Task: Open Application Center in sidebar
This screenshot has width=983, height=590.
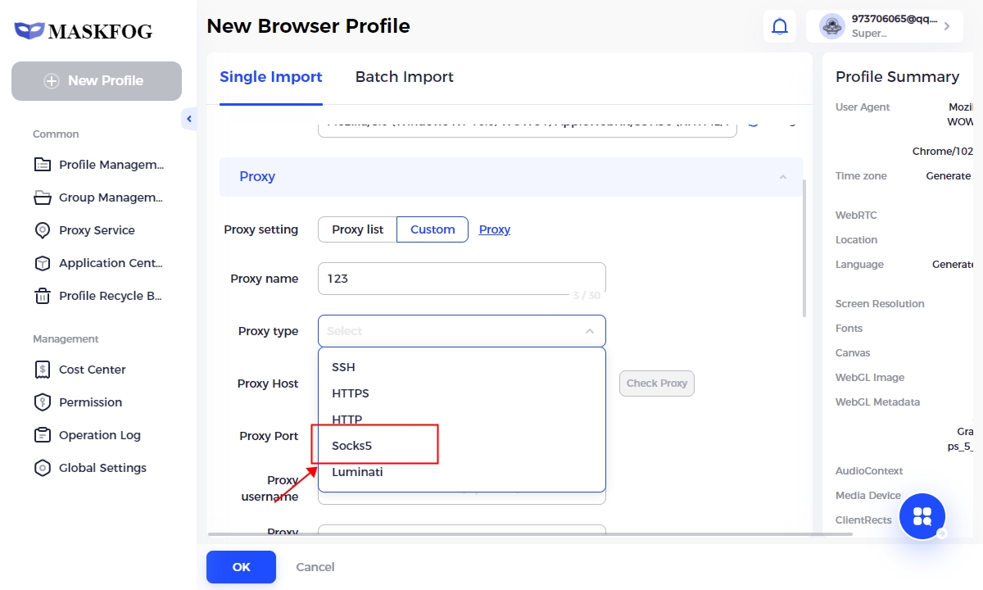Action: [111, 263]
